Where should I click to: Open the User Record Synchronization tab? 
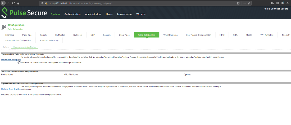coord(198,35)
